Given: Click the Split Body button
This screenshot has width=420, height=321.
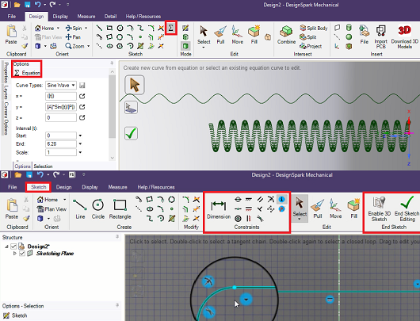Looking at the screenshot, I should 314,28.
